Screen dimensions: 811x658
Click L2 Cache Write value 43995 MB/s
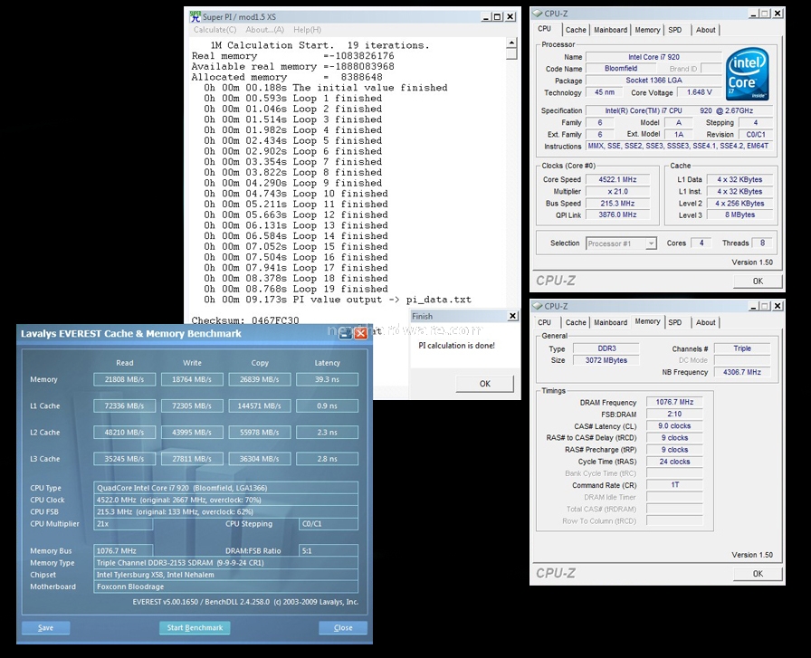pyautogui.click(x=192, y=433)
